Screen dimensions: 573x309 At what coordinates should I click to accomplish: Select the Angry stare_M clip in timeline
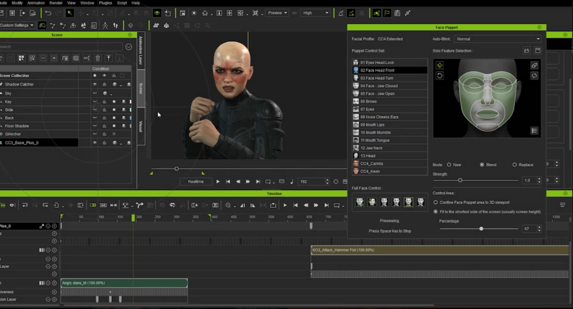point(124,283)
